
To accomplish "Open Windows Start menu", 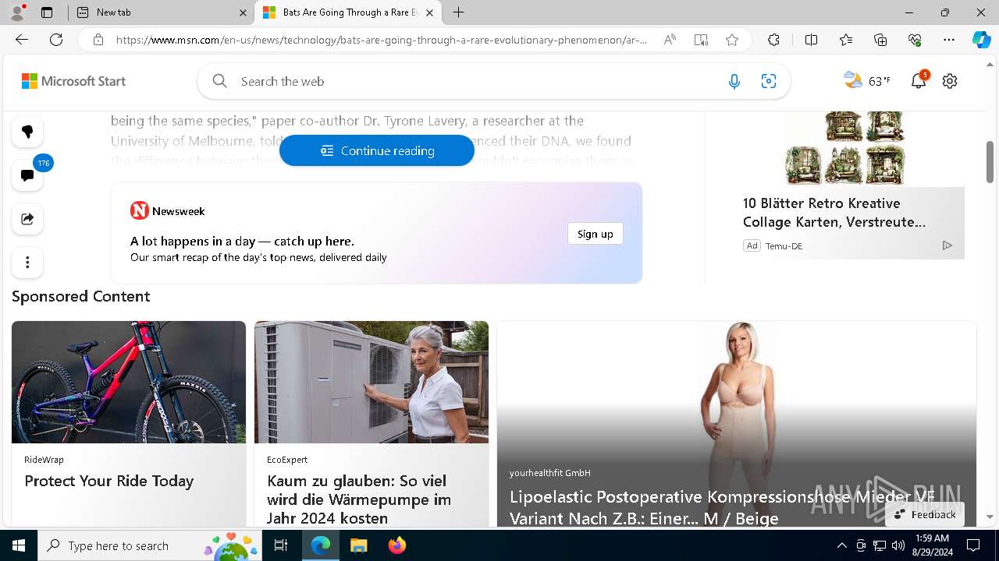I will pos(19,545).
